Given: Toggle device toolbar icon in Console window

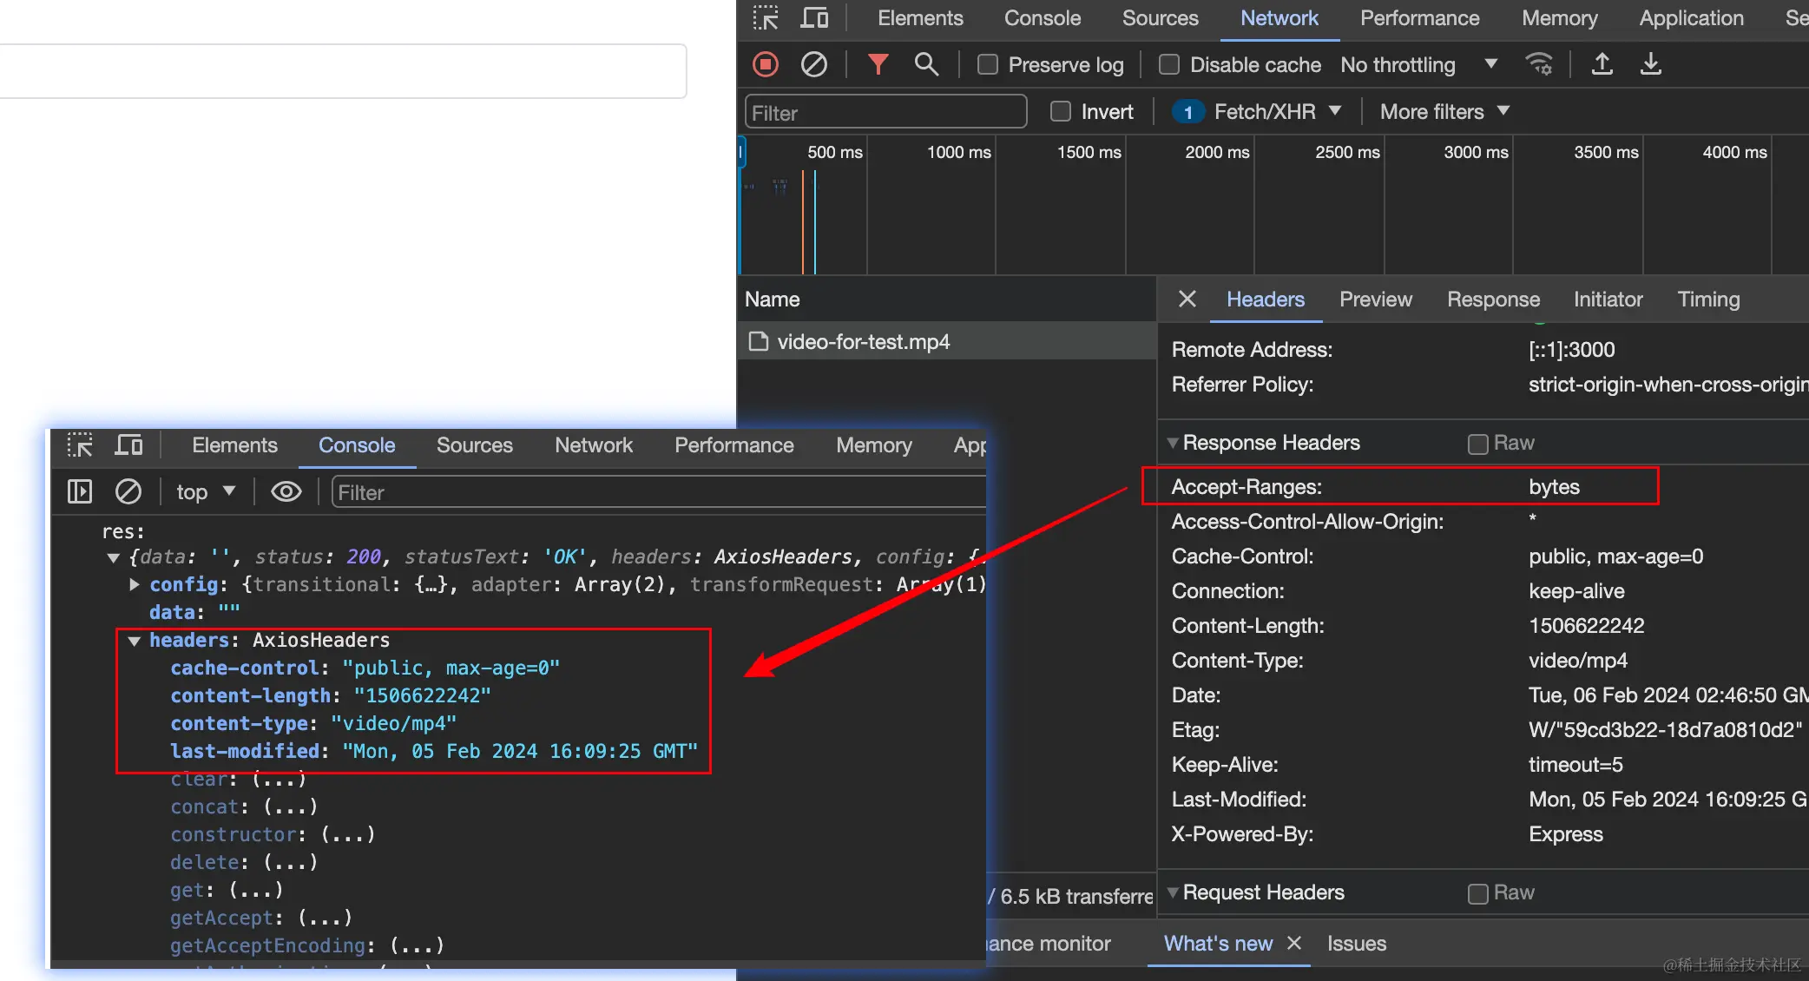Looking at the screenshot, I should pos(128,445).
